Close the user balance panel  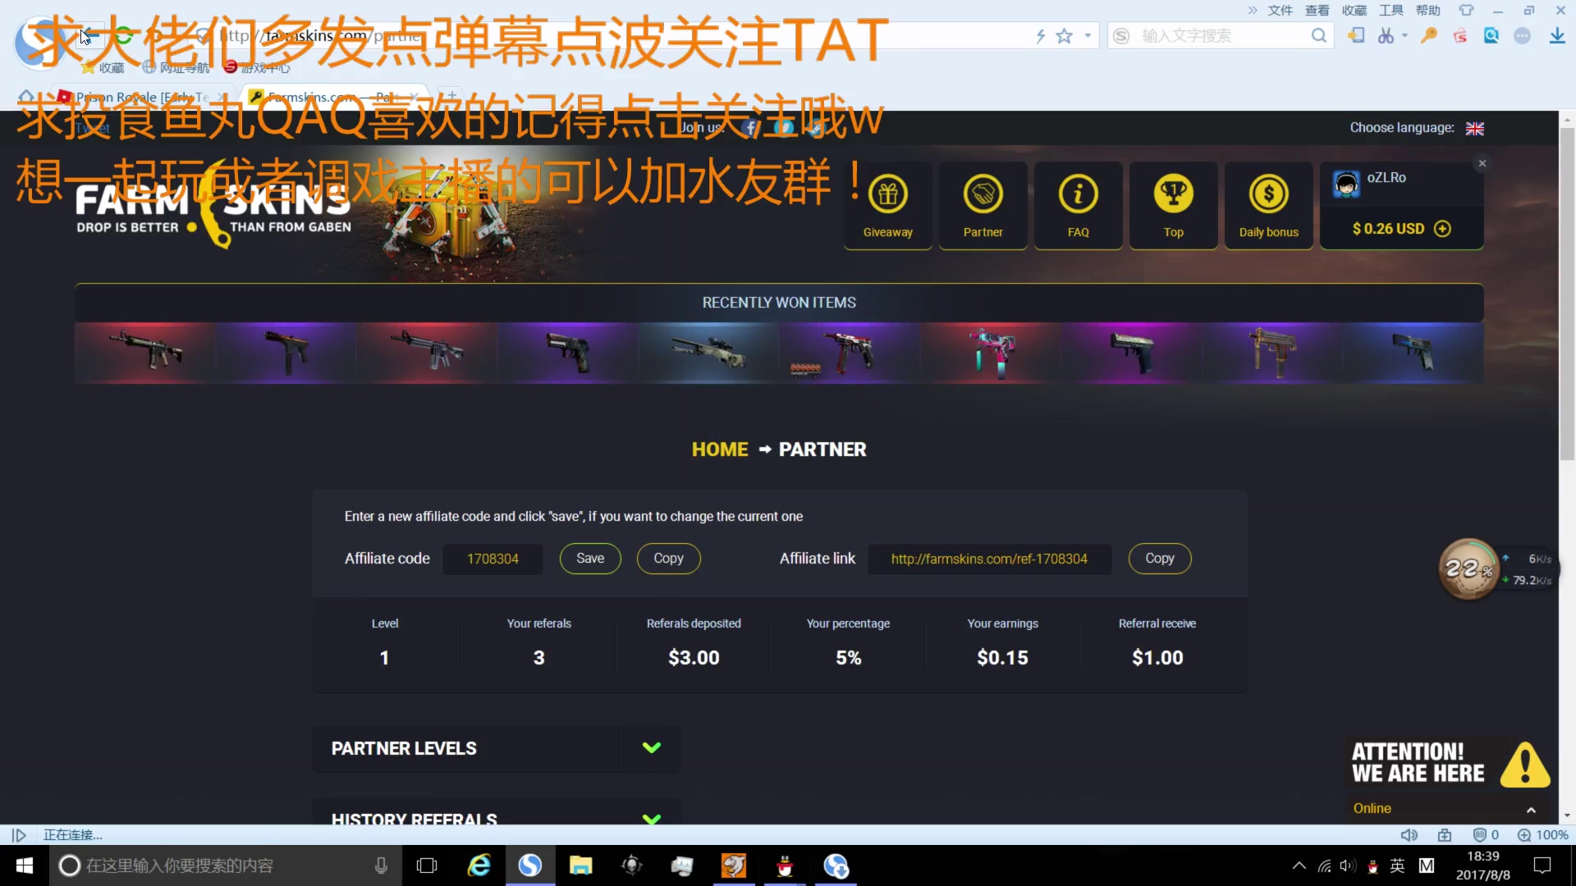(x=1482, y=163)
